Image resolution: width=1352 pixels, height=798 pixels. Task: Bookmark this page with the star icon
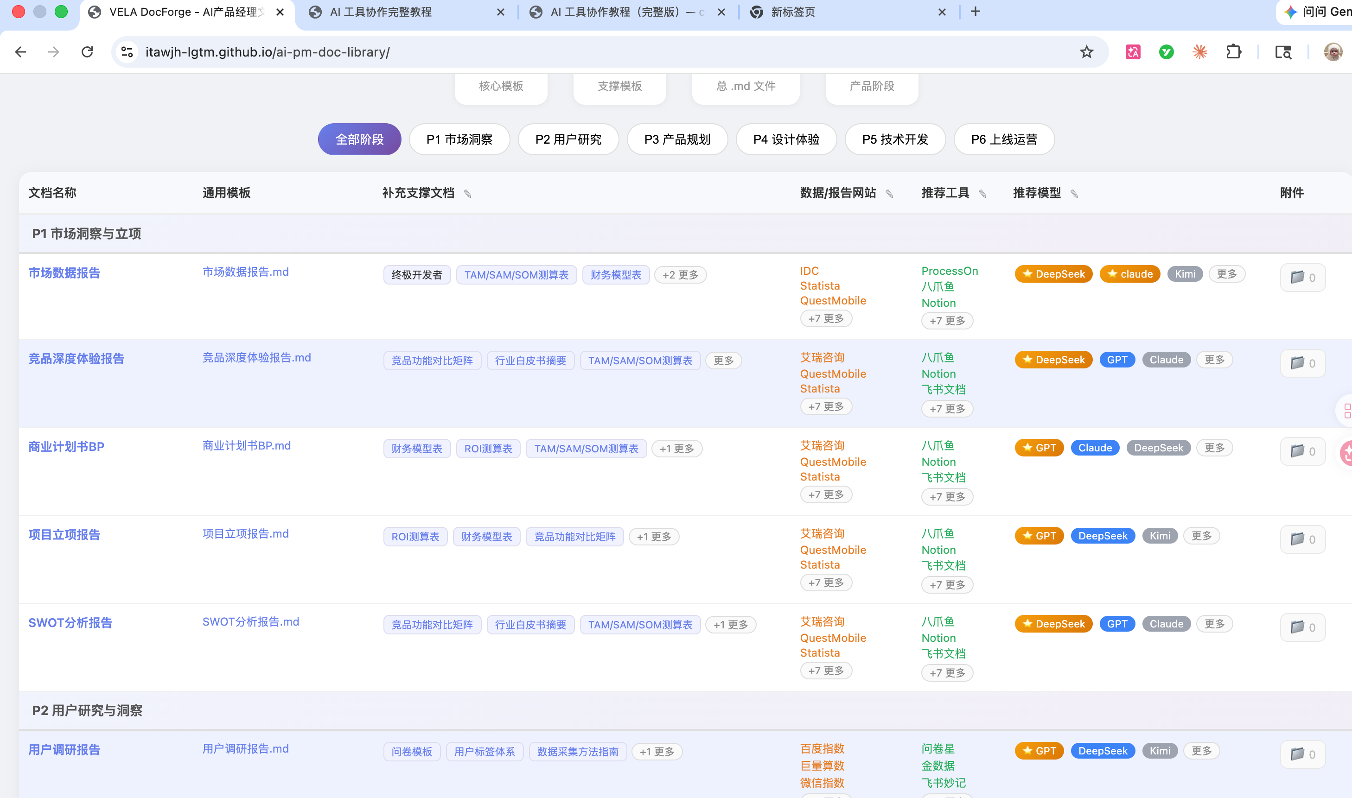(1086, 52)
